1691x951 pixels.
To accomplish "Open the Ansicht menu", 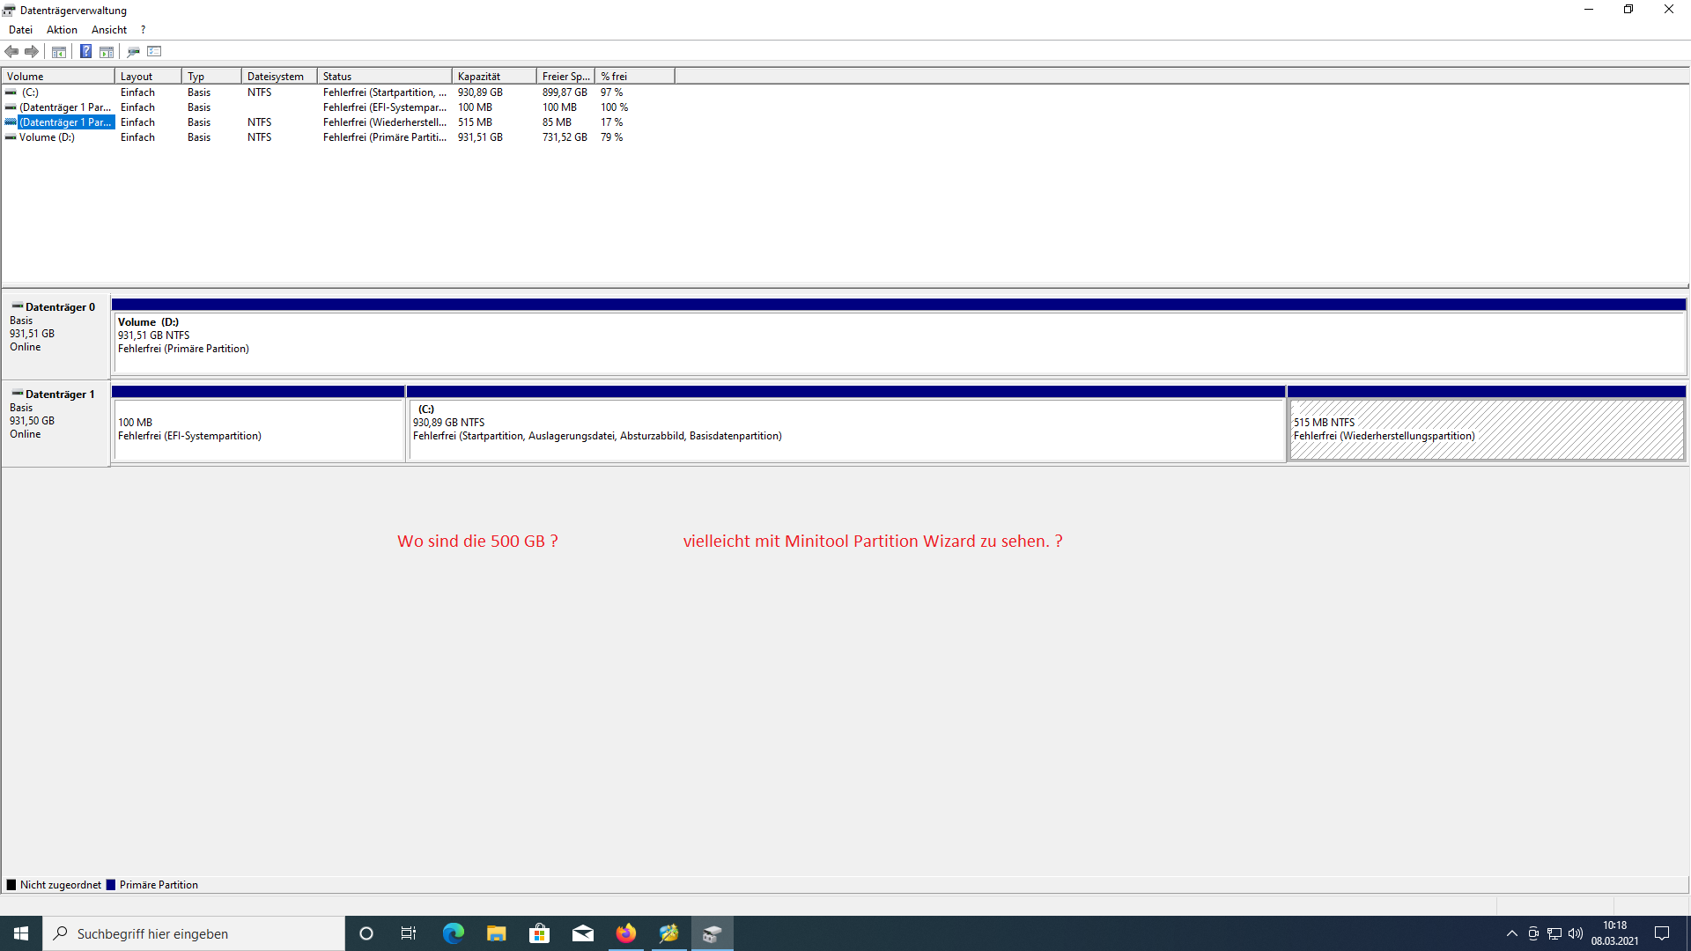I will tap(109, 30).
